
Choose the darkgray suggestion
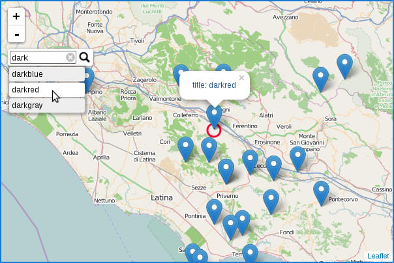pyautogui.click(x=47, y=105)
